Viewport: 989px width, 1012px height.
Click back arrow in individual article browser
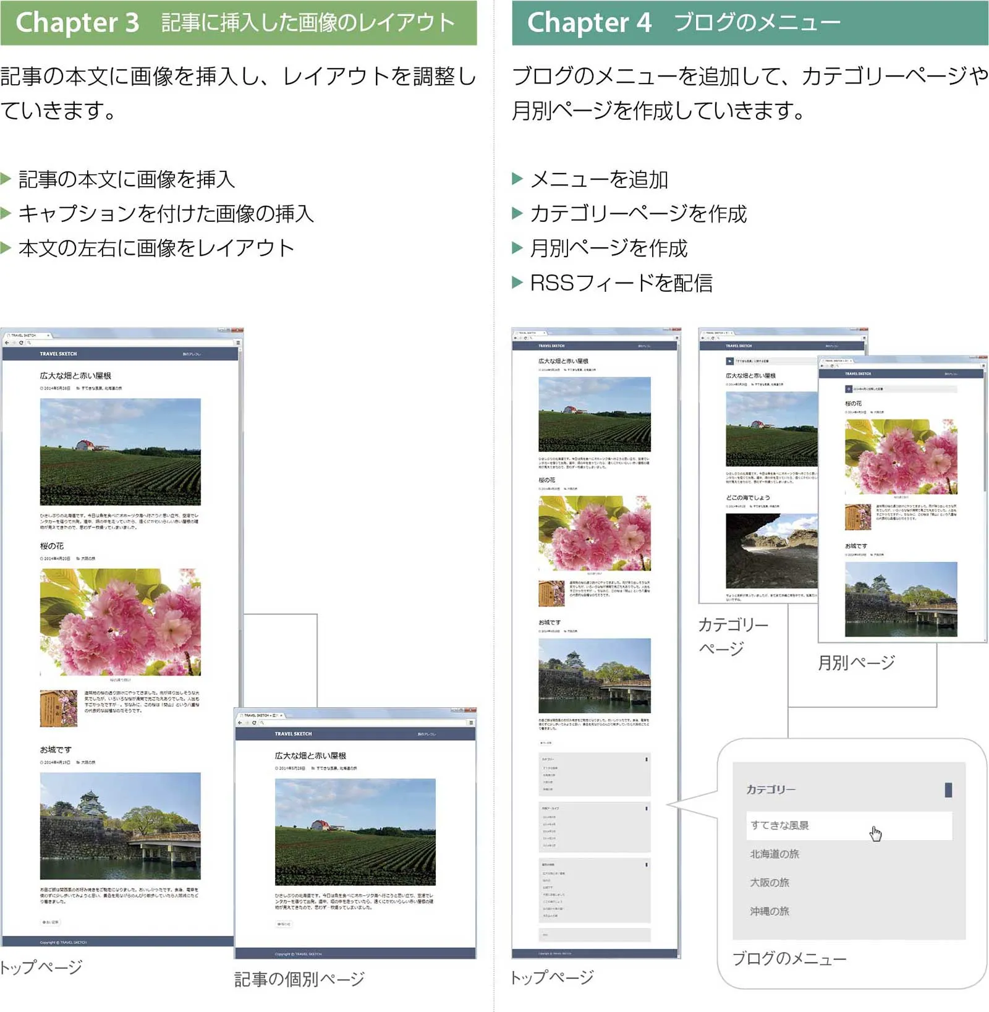(240, 723)
